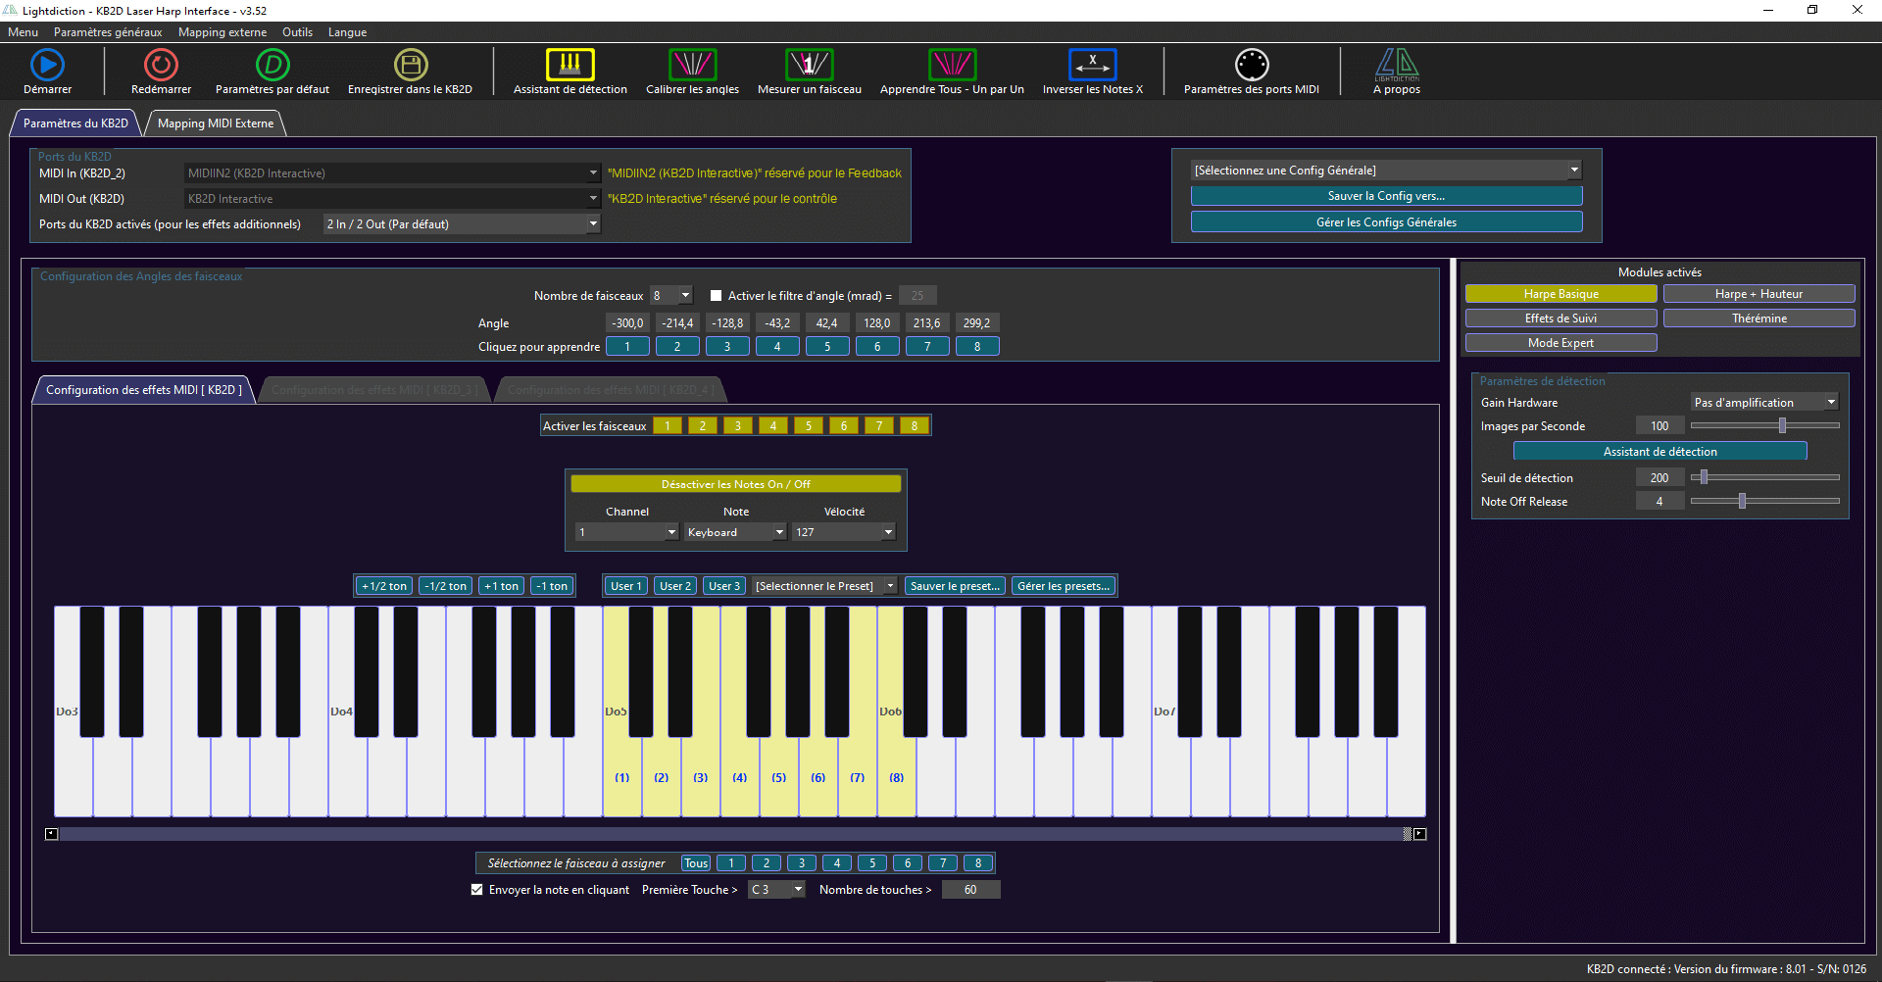Click the Sauver la Config vers button

pos(1385,195)
